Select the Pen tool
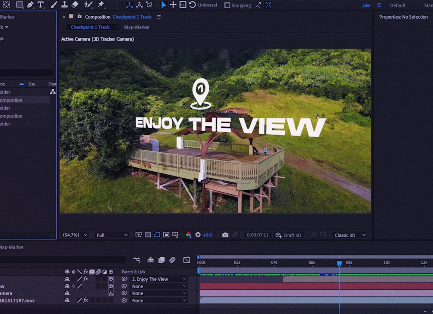This screenshot has width=433, height=314. tap(30, 5)
